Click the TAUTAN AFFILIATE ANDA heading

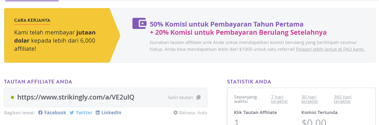(x=38, y=82)
